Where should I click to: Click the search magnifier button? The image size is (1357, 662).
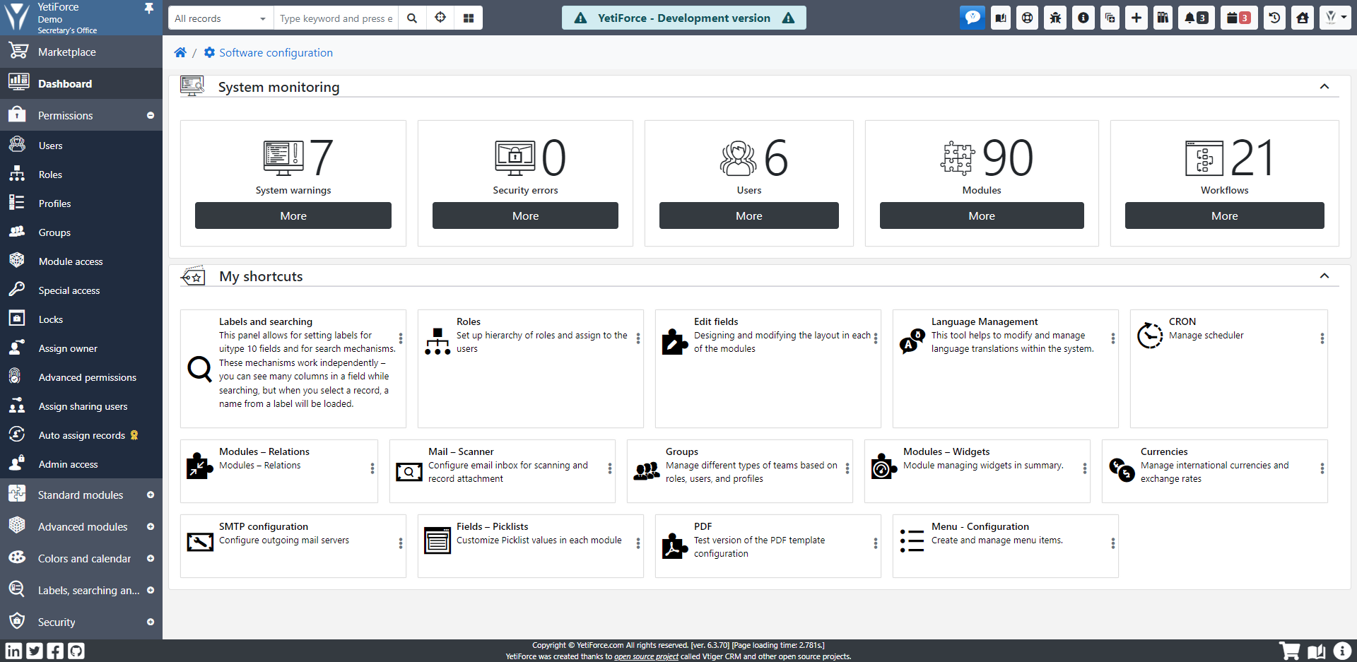coord(412,18)
